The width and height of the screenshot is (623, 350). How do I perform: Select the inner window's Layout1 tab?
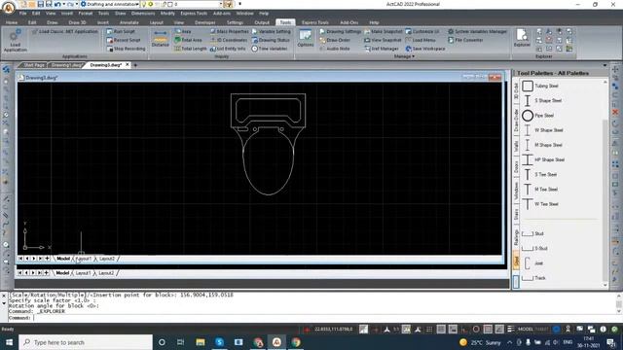(83, 259)
